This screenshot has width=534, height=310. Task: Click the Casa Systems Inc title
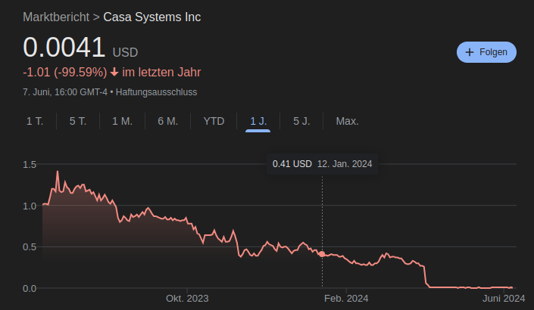click(152, 17)
